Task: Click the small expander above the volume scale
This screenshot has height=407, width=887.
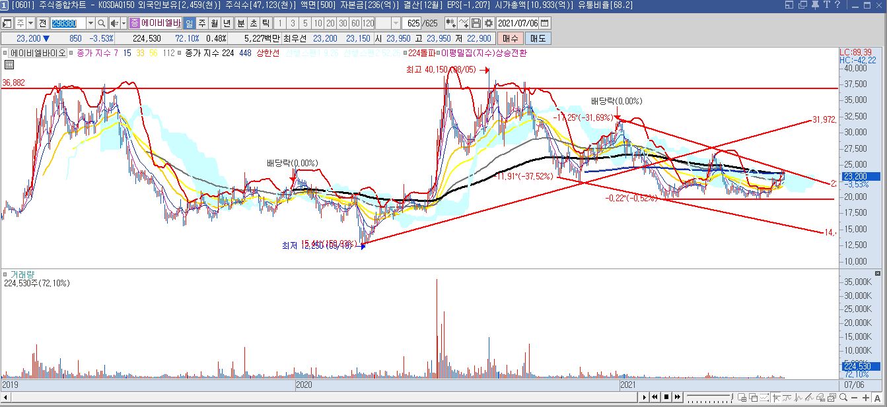Action: 878,273
